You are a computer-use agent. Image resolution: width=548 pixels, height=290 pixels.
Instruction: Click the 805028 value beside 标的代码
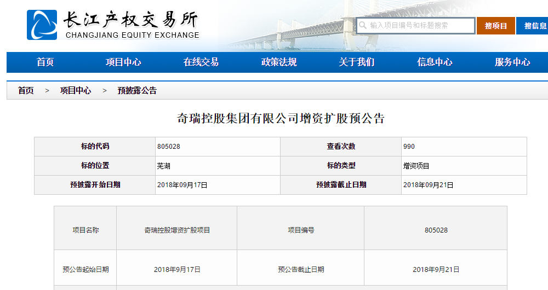[169, 147]
